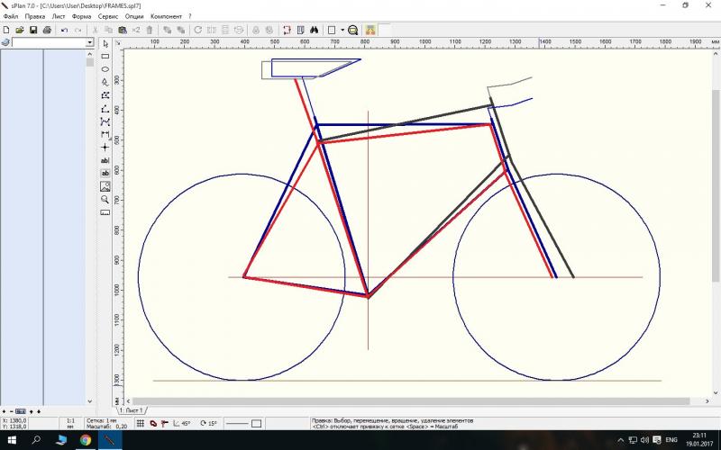
Task: Toggle the red rubberband link icon in status bar
Action: click(153, 423)
